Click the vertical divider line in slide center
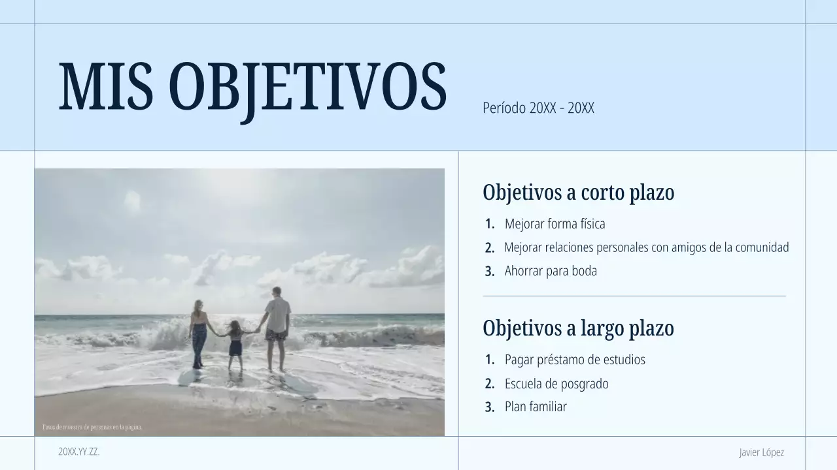Image resolution: width=837 pixels, height=470 pixels. click(458, 294)
